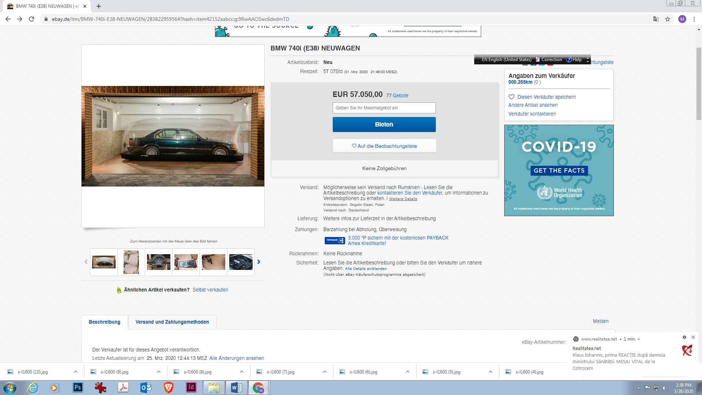Show next thumbnails with right arrow

tap(259, 262)
